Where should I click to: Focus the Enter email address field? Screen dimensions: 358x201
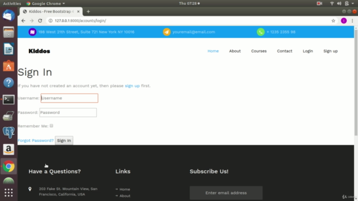click(x=226, y=193)
